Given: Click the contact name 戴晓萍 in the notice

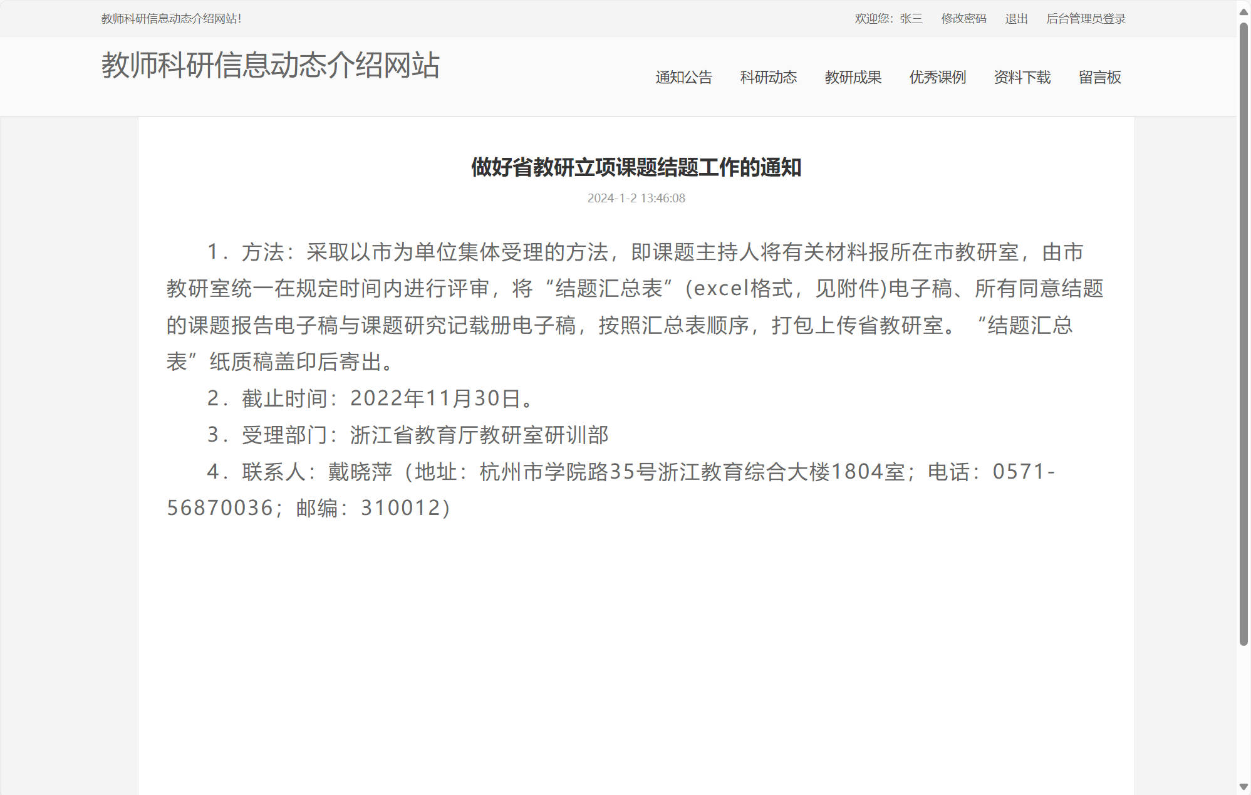Looking at the screenshot, I should [358, 472].
